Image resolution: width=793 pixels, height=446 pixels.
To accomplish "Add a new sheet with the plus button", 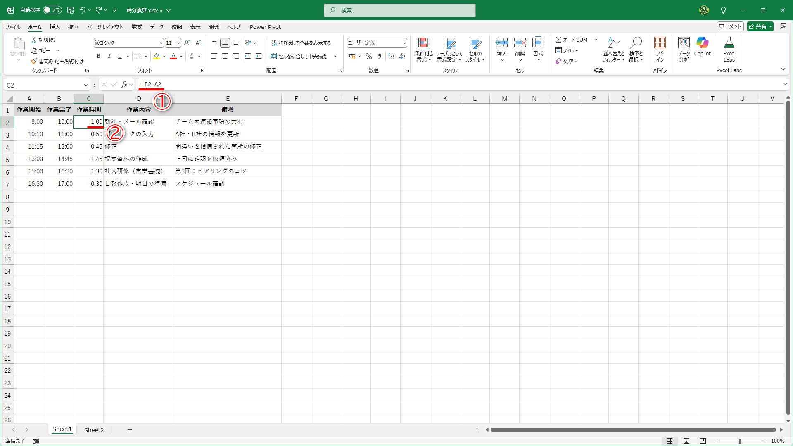I will (x=130, y=429).
